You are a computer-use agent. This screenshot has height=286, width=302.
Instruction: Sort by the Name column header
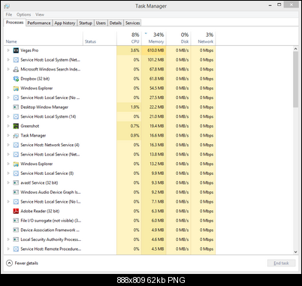click(44, 38)
